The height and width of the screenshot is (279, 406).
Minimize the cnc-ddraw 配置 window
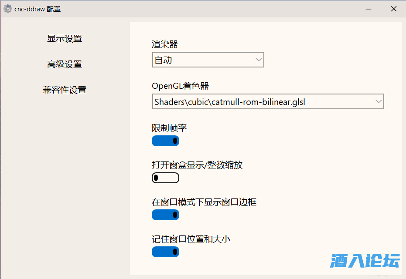(x=369, y=9)
